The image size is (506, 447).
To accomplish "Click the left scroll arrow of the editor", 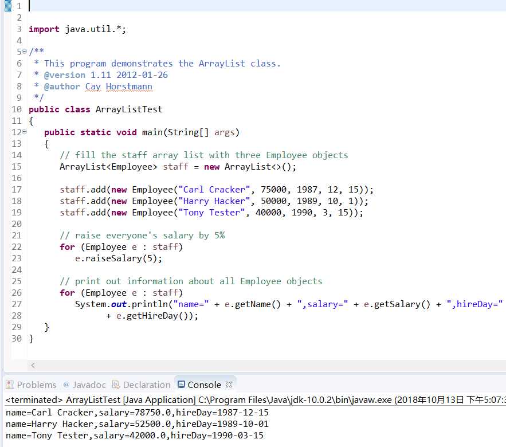I will click(x=33, y=365).
